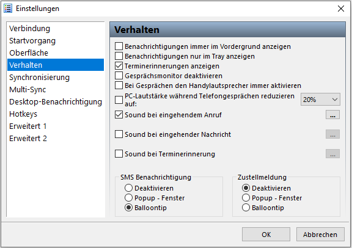352x248 pixels.
Task: Close the Einstellungen dialog window
Action: click(x=341, y=9)
